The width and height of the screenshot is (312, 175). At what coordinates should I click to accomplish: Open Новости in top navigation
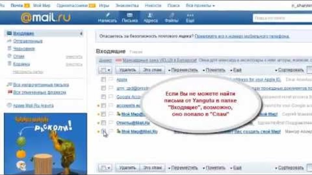click(x=153, y=6)
